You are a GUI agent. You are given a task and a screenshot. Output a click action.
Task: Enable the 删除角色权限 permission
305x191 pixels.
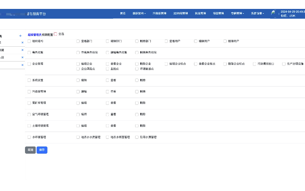137,53
